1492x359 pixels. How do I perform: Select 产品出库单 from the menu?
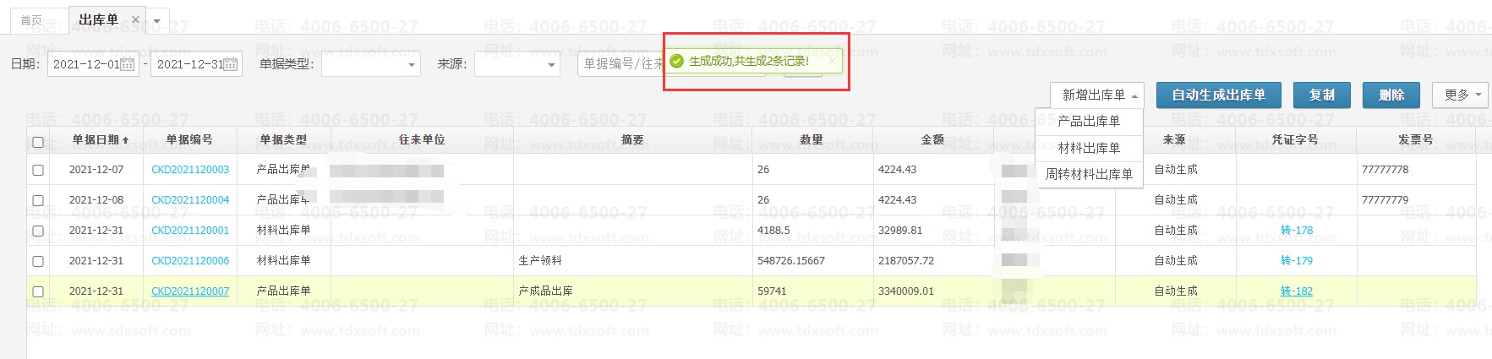[1089, 122]
